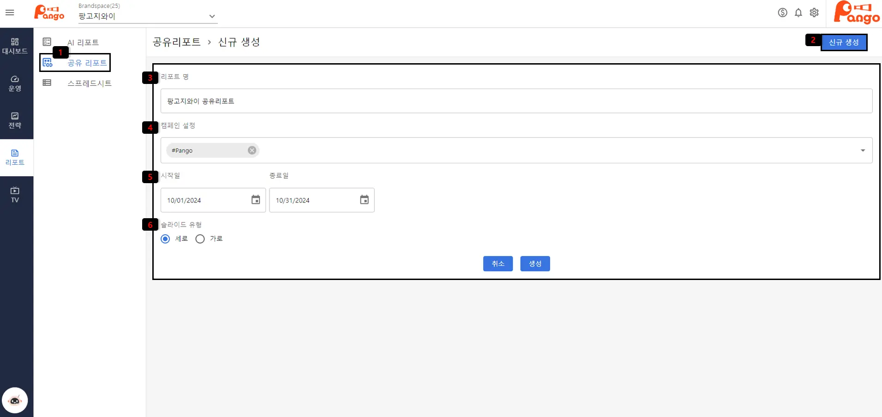Open start date calendar picker
Image resolution: width=882 pixels, height=417 pixels.
pyautogui.click(x=256, y=200)
